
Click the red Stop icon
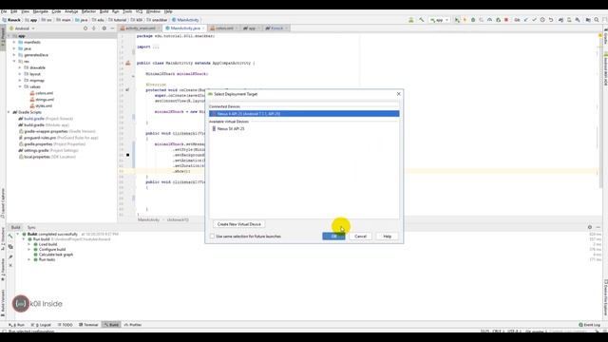point(506,20)
